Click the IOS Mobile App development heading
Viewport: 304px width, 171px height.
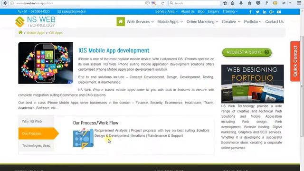point(114,50)
